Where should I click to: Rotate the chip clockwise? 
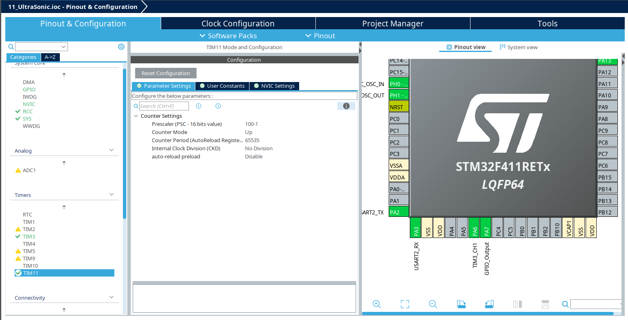click(461, 304)
